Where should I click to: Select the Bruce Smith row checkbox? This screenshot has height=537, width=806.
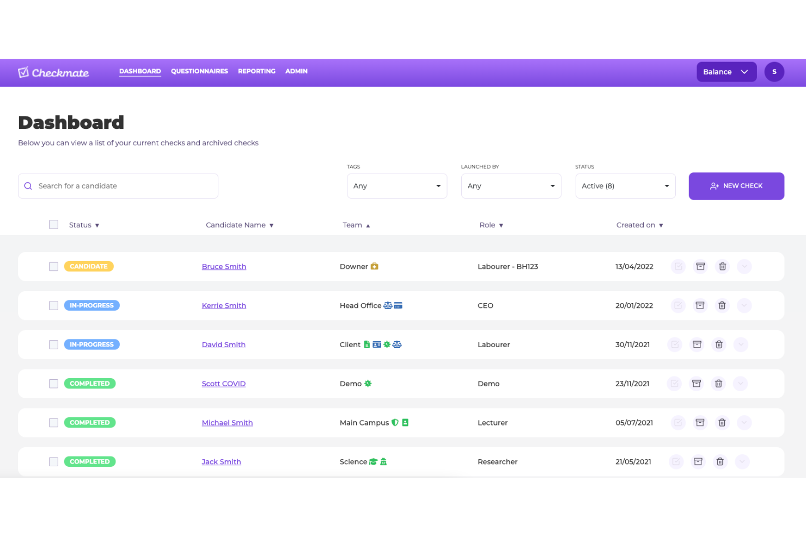click(53, 267)
